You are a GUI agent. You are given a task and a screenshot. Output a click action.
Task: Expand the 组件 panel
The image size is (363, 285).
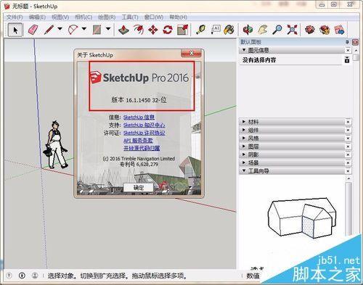pyautogui.click(x=244, y=130)
